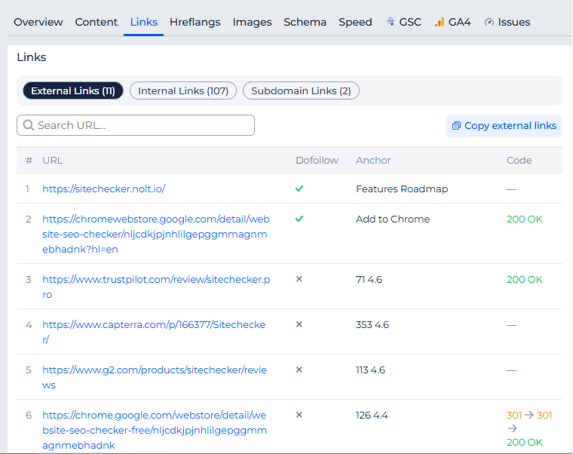
Task: Click the 113 4.6 anchor text
Action: pyautogui.click(x=370, y=370)
